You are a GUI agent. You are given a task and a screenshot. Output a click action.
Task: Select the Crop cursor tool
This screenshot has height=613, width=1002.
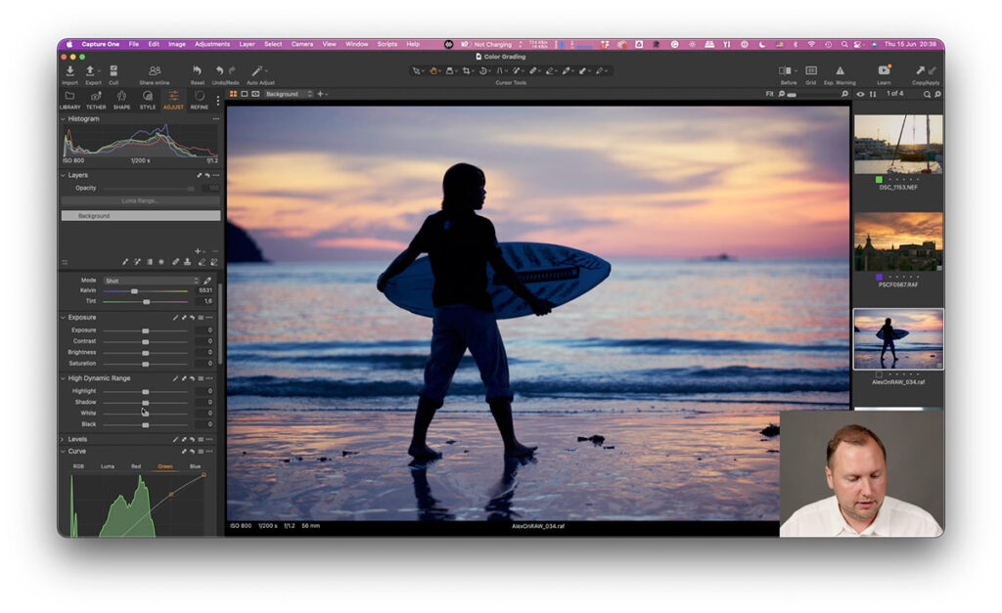click(467, 70)
